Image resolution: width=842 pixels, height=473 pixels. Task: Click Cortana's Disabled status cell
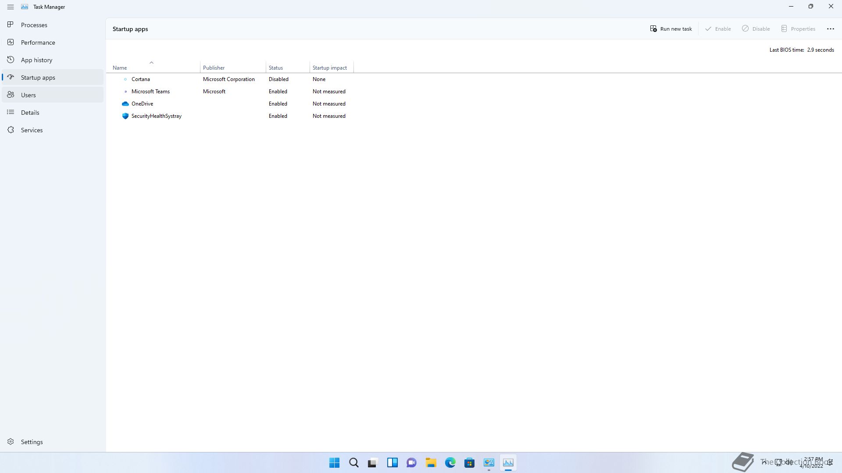[x=278, y=79]
